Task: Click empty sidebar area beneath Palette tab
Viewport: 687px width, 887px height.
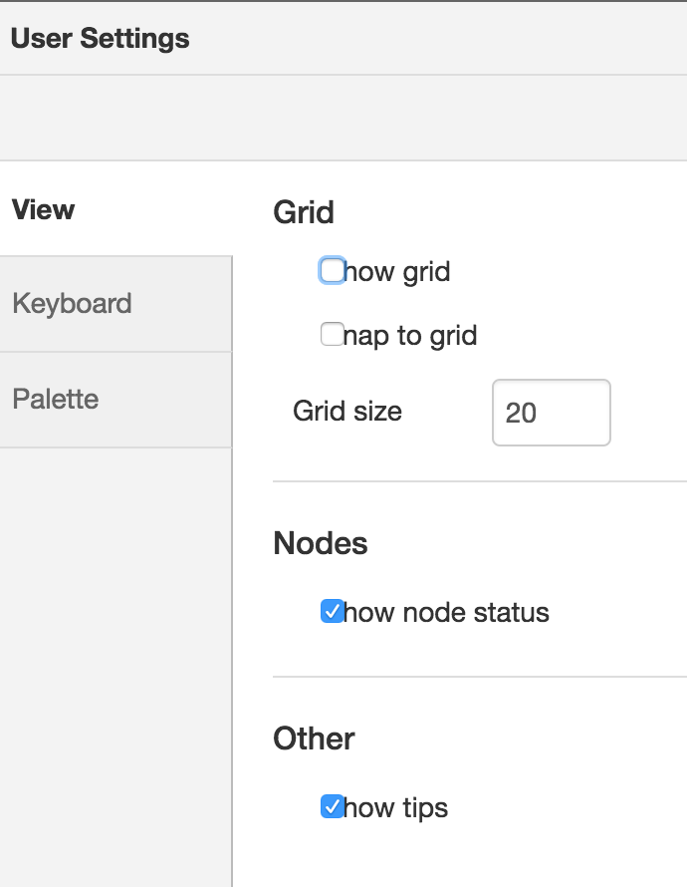Action: click(x=115, y=668)
